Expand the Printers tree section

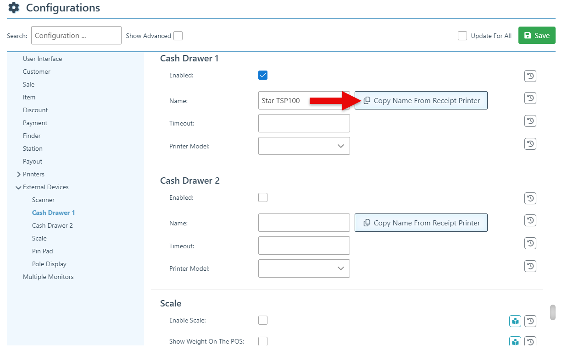pyautogui.click(x=19, y=175)
